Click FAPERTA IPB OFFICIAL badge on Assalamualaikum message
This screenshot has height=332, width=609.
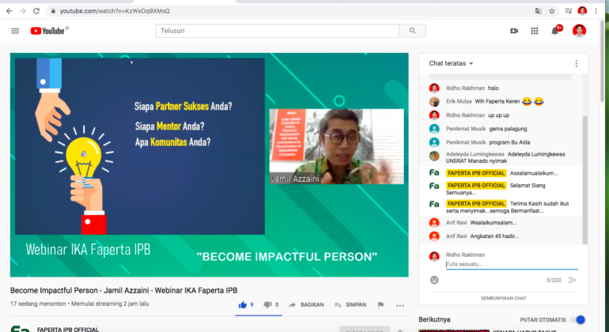[476, 173]
